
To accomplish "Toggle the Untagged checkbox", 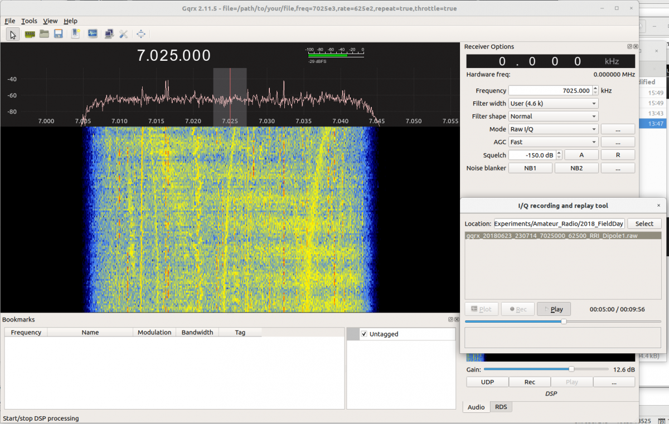I will point(364,334).
